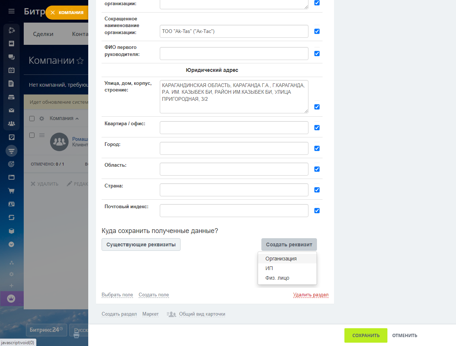The image size is (456, 346).
Task: Toggle checkbox for Город field
Action: point(317,149)
